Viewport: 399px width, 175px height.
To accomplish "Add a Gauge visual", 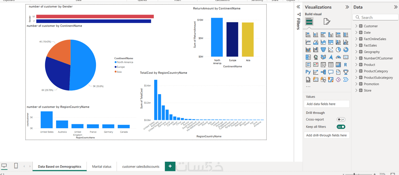I will tap(338, 57).
